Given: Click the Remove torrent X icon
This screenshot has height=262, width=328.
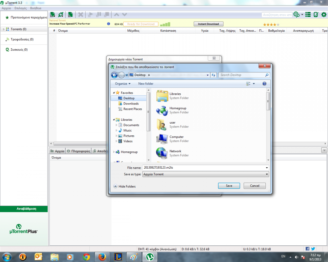Looking at the screenshot, I should [81, 14].
